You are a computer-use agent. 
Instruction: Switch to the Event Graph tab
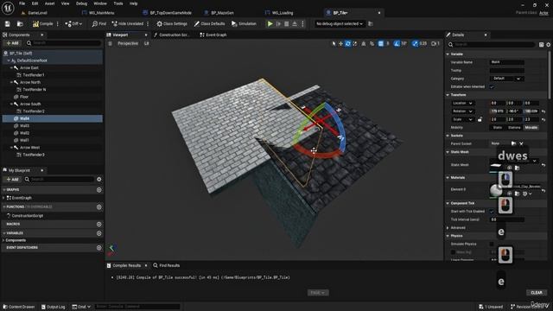point(213,35)
